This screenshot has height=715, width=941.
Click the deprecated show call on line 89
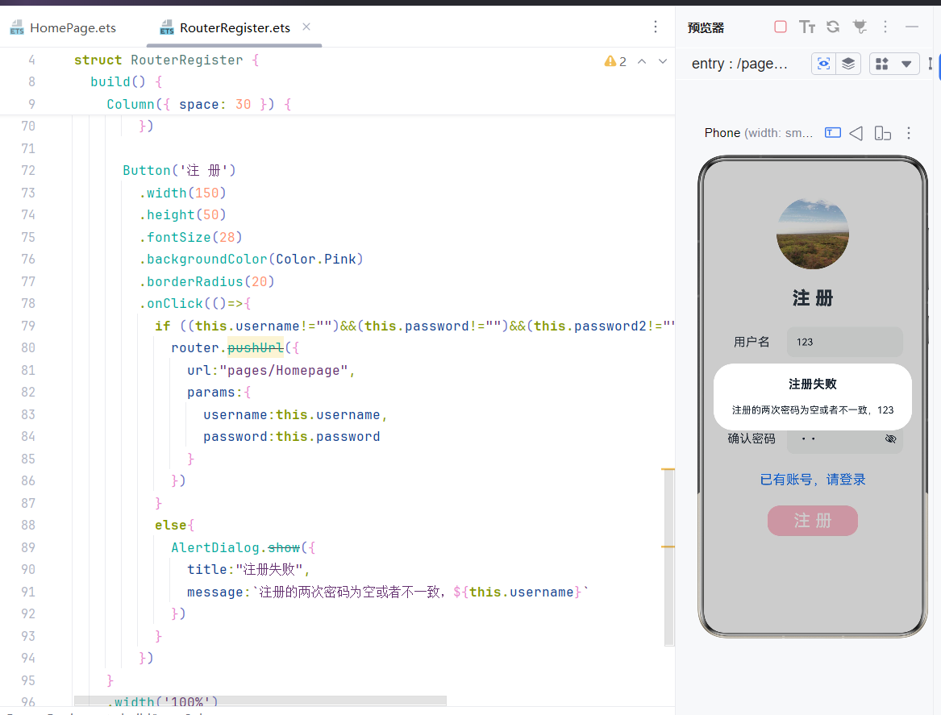tap(283, 547)
